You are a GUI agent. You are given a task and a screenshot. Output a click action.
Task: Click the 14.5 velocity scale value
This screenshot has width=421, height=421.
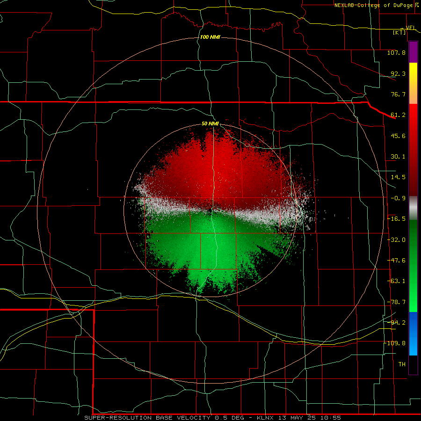click(398, 177)
